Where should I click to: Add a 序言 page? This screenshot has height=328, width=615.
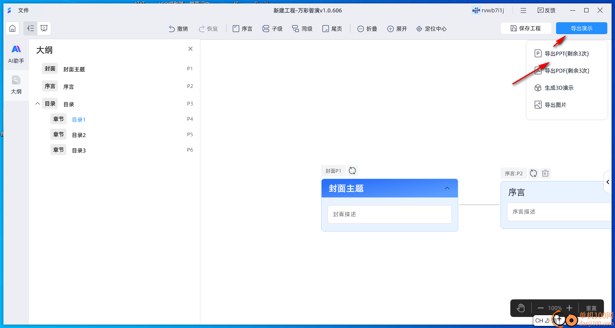coord(242,29)
